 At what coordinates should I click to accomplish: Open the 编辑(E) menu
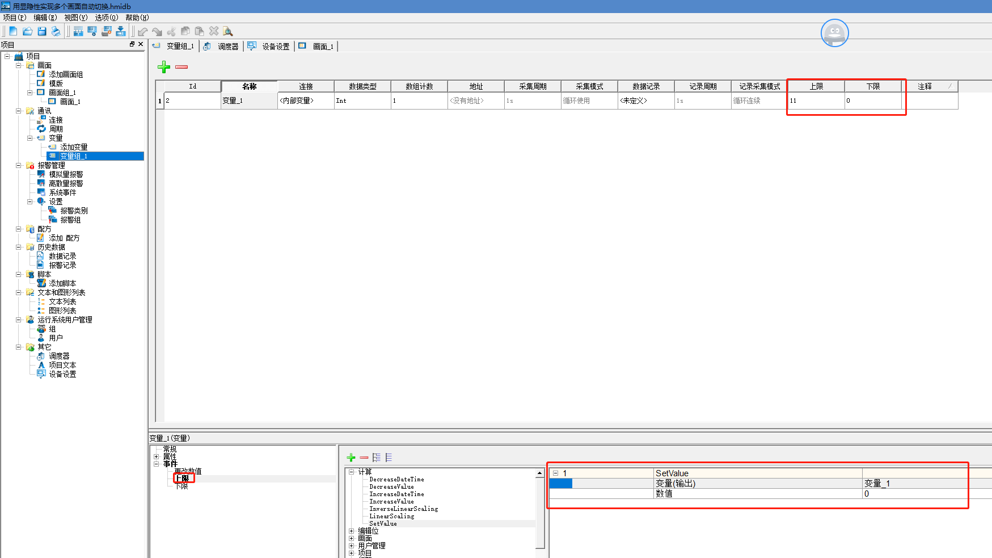tap(45, 18)
